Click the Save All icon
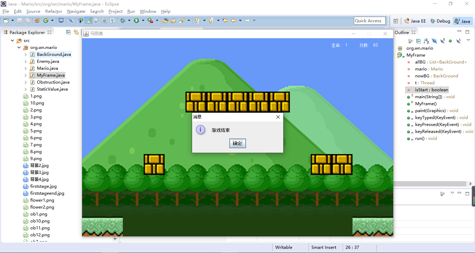This screenshot has width=475, height=253. (27, 20)
